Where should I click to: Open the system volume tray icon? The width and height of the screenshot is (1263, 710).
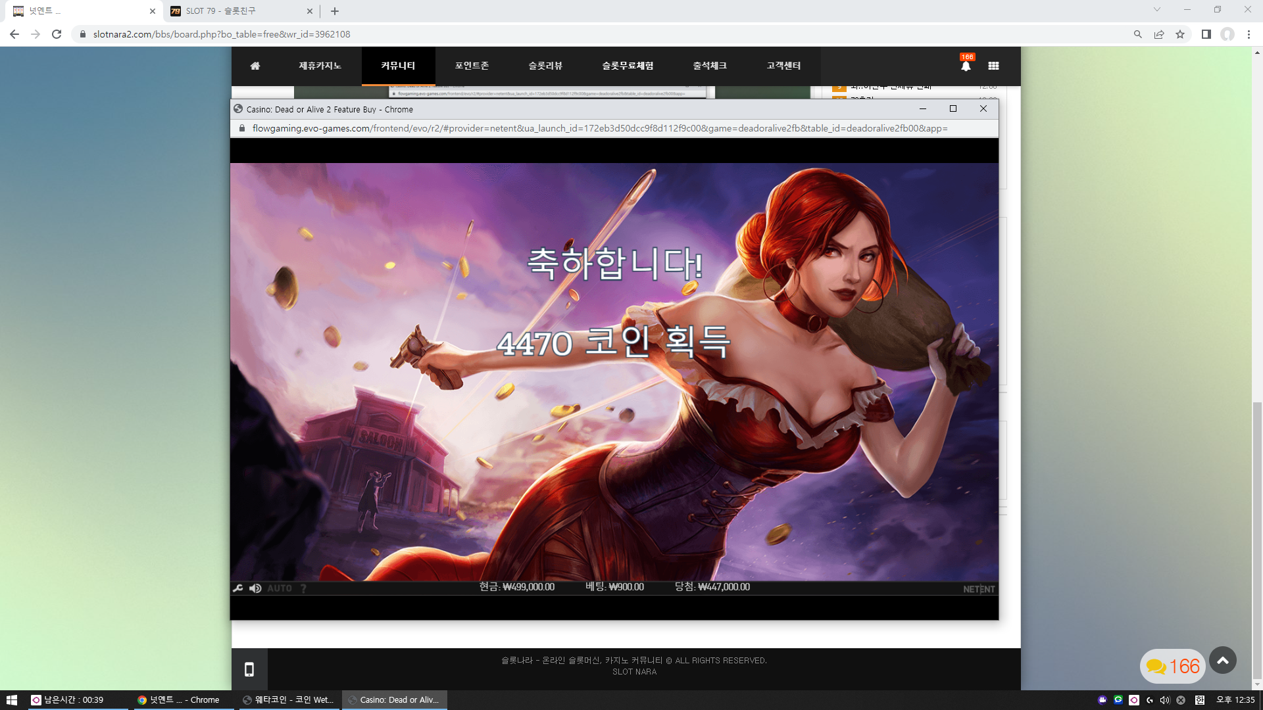point(1165,700)
